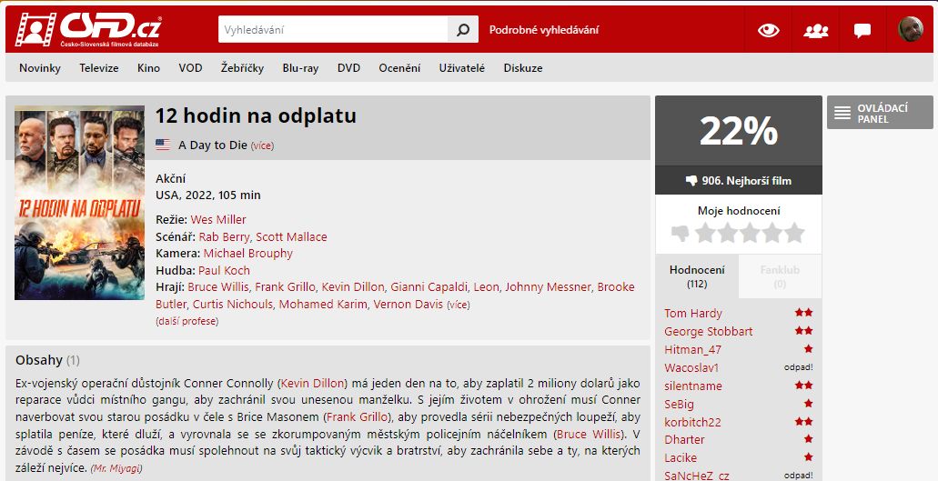Open user Tom Hardy

pos(692,313)
